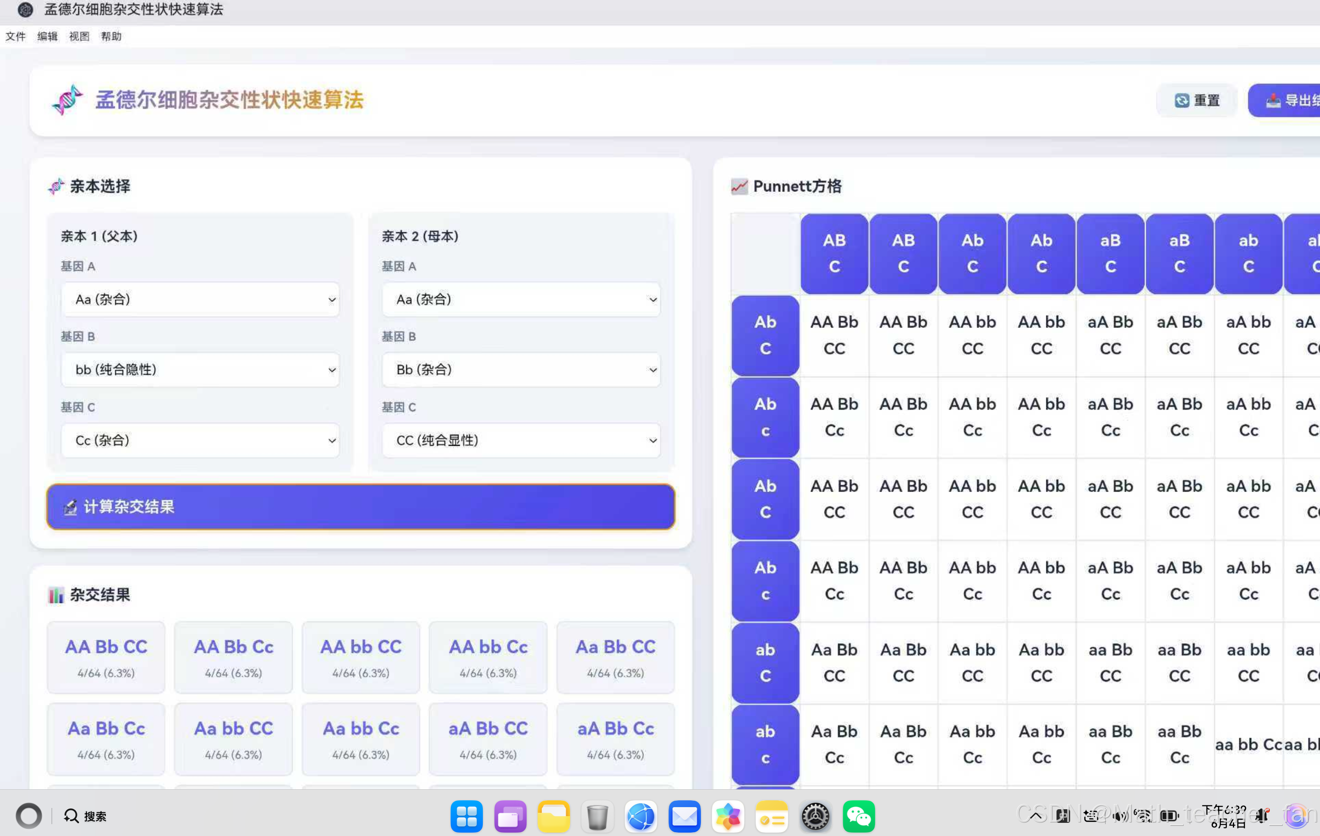Open the 文件 menu
1320x836 pixels.
point(15,37)
